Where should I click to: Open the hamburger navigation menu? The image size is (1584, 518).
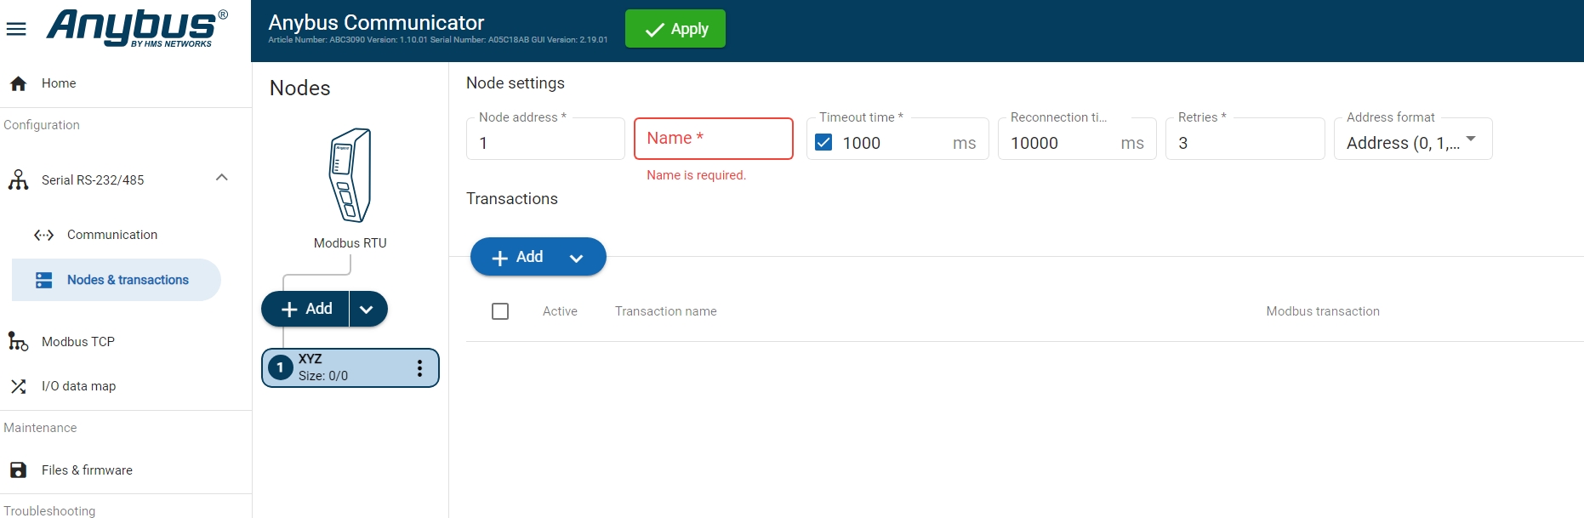(x=16, y=30)
